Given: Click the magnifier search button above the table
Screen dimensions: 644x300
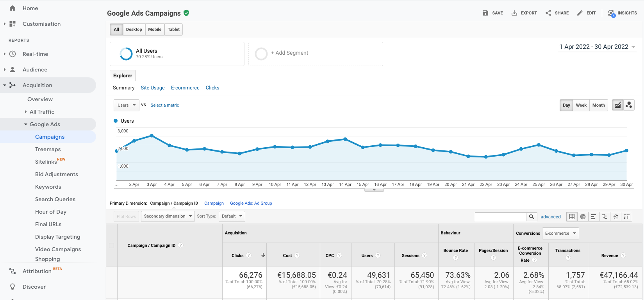Looking at the screenshot, I should 532,216.
